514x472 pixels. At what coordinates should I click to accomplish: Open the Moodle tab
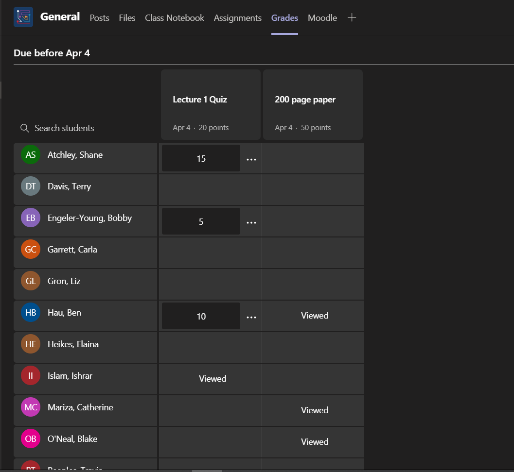(322, 17)
